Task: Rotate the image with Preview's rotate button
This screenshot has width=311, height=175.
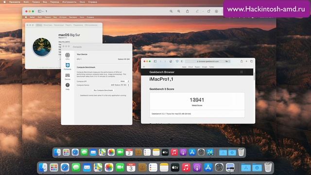Action: pos(208,11)
